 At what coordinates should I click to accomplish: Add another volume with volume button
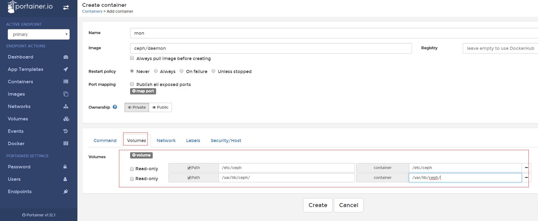pyautogui.click(x=141, y=155)
